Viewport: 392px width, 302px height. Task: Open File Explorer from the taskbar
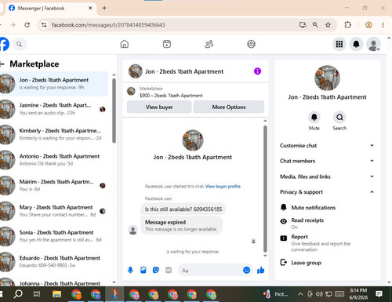(56, 294)
